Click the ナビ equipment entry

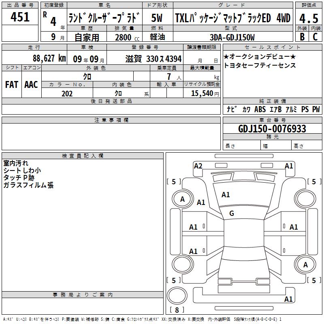(x=231, y=109)
